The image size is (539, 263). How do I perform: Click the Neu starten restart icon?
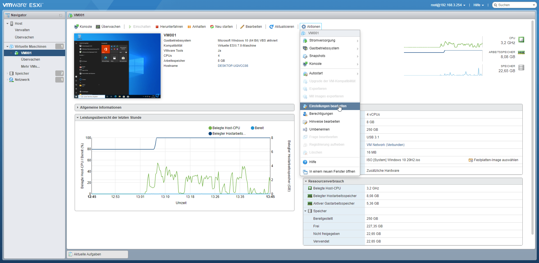[x=212, y=27]
